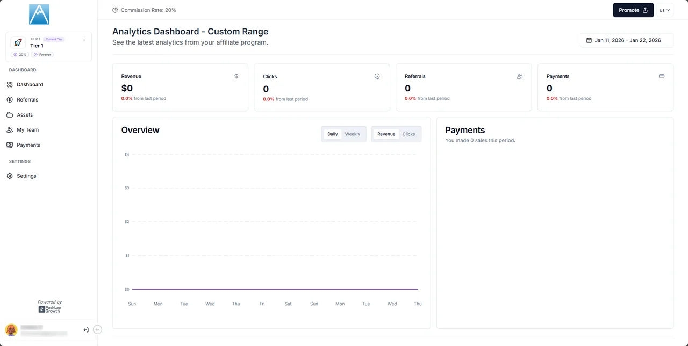Open the Jan 11 - Jan 22 date picker
Image resolution: width=688 pixels, height=346 pixels.
627,40
